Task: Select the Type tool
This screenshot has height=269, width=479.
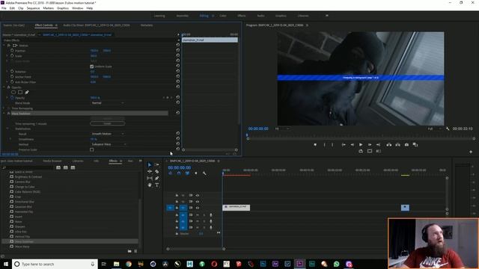Action: [x=156, y=185]
